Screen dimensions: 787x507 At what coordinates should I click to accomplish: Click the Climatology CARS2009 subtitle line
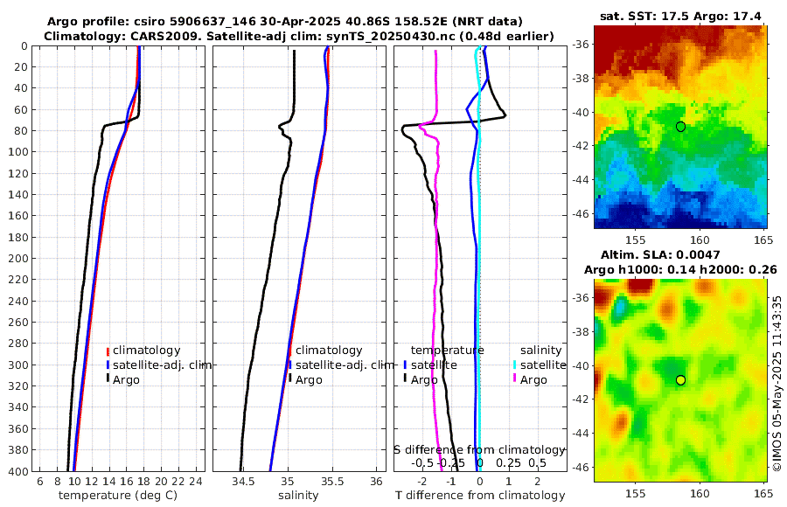(299, 36)
